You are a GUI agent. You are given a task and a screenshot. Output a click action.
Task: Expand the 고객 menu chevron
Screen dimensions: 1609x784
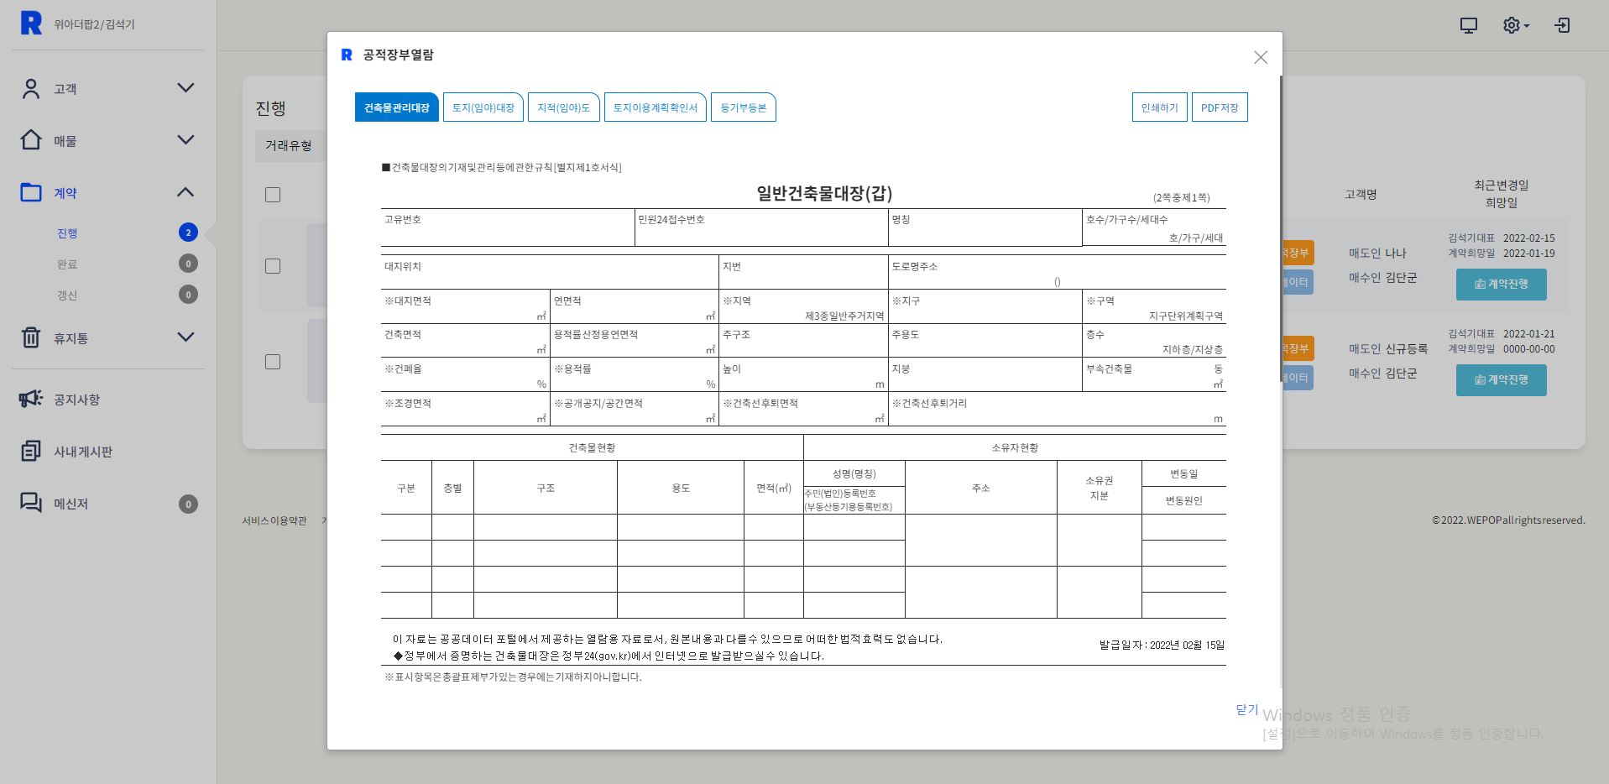tap(185, 88)
